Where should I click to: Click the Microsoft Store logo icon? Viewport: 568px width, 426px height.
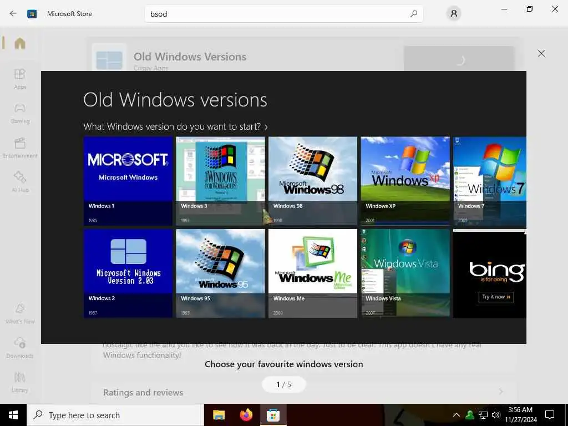tap(32, 14)
